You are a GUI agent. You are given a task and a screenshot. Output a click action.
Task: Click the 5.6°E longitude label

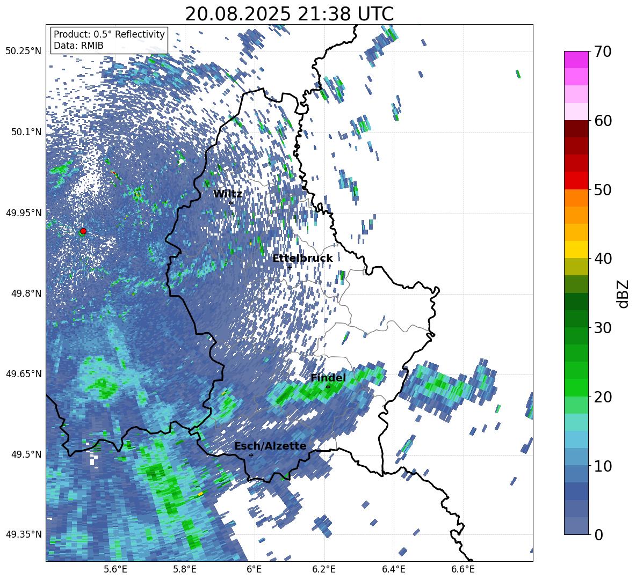pos(115,570)
